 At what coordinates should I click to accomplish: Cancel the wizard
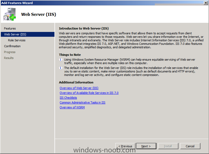(190, 146)
